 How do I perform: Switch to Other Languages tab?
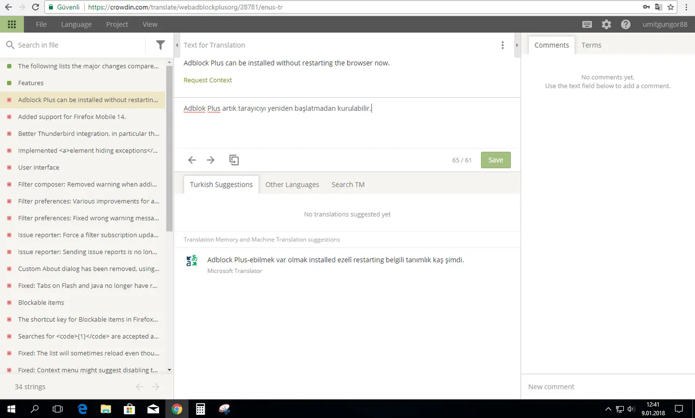292,185
